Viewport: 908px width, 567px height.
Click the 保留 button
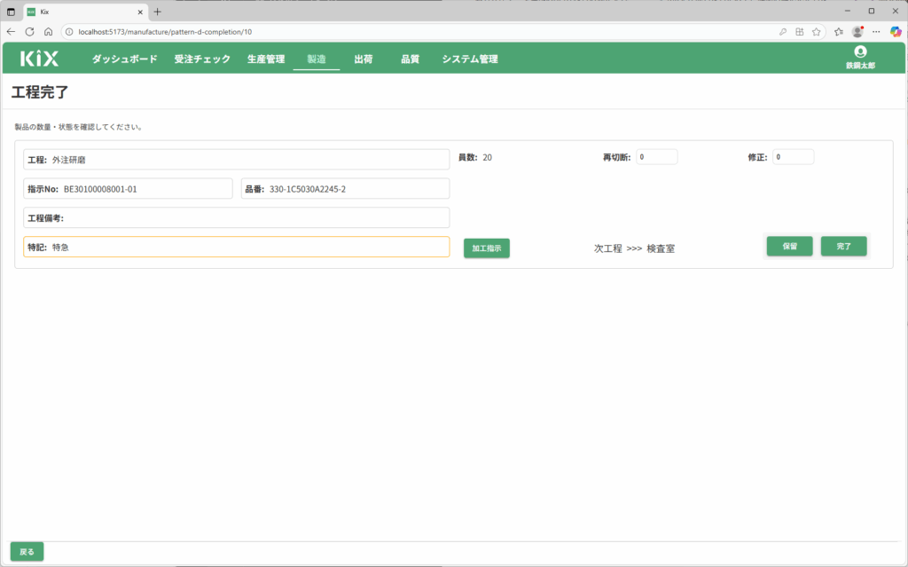tap(789, 247)
